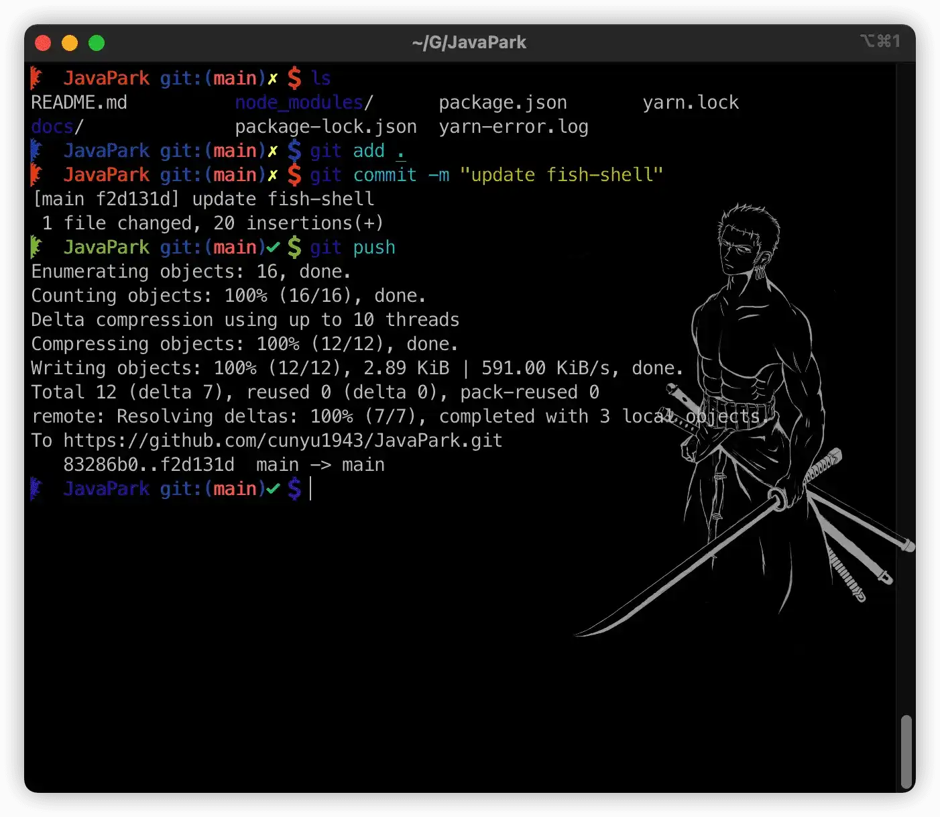The height and width of the screenshot is (817, 940).
Task: Click the green check mark on the git push prompt
Action: [273, 248]
